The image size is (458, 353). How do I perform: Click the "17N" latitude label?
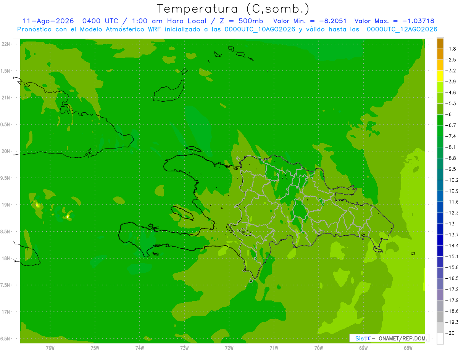pos(6,312)
